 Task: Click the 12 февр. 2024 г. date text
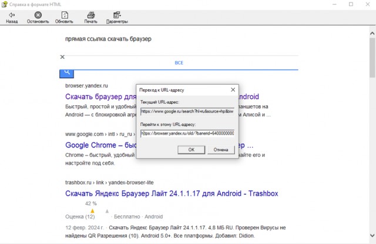[x=85, y=228]
